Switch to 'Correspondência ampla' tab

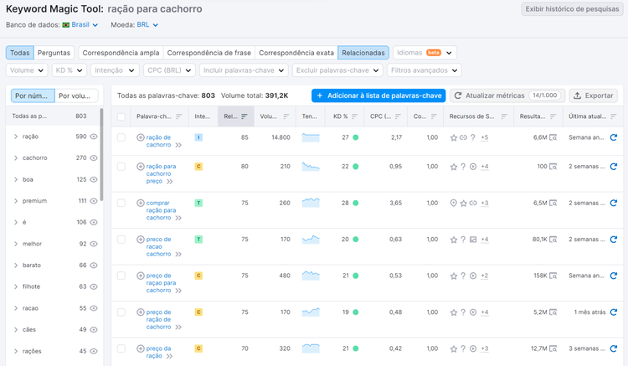pos(121,53)
